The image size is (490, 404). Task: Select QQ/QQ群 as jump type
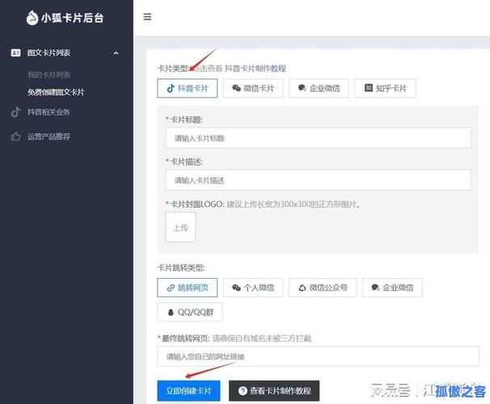tap(190, 312)
